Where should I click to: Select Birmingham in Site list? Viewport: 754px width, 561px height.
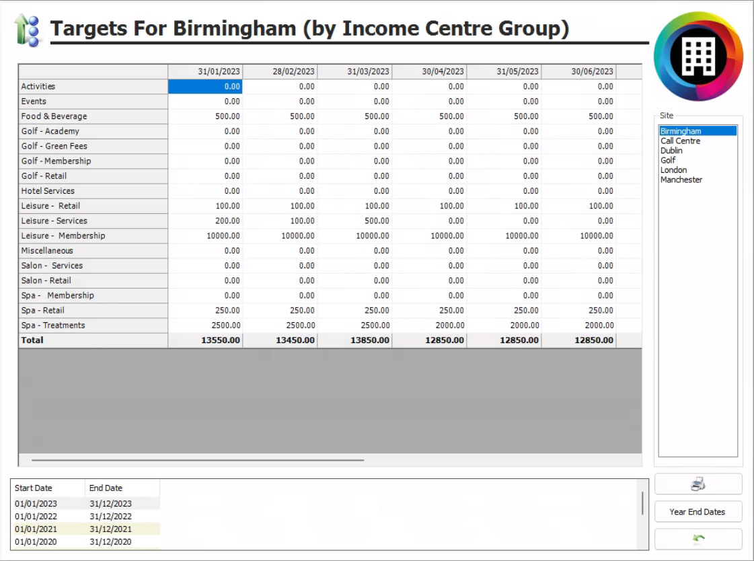click(x=698, y=130)
